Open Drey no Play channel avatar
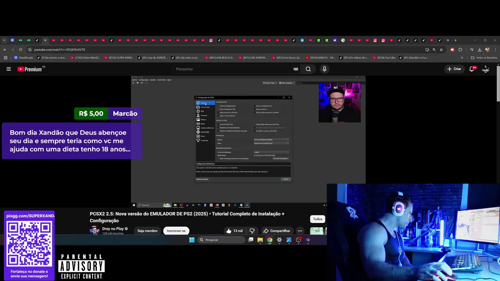The width and height of the screenshot is (500, 281). pos(95,230)
